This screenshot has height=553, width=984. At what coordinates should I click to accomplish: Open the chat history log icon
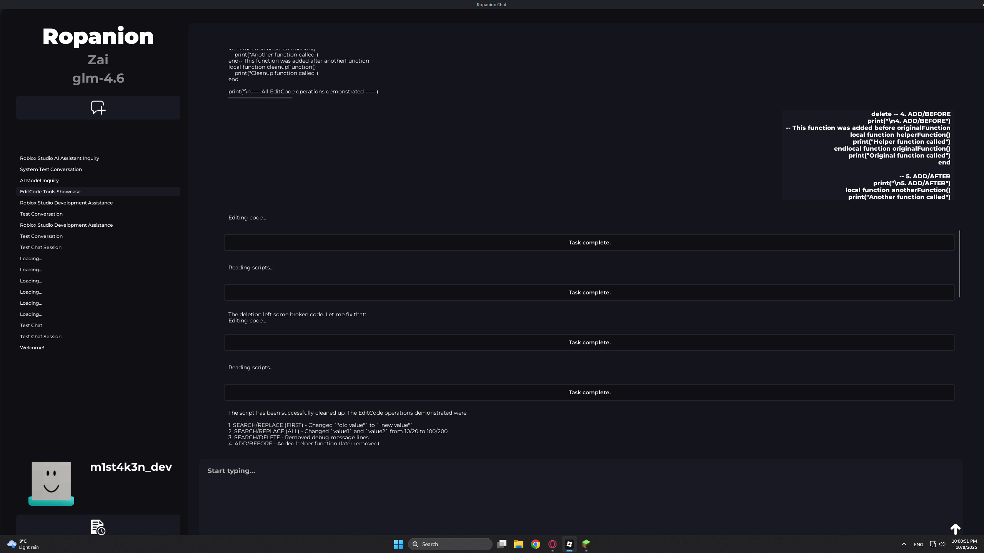tap(98, 526)
